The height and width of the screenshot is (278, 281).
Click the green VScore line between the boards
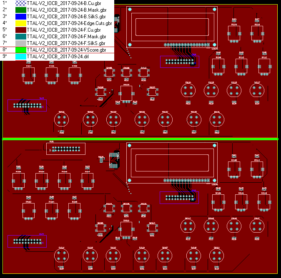point(140,139)
